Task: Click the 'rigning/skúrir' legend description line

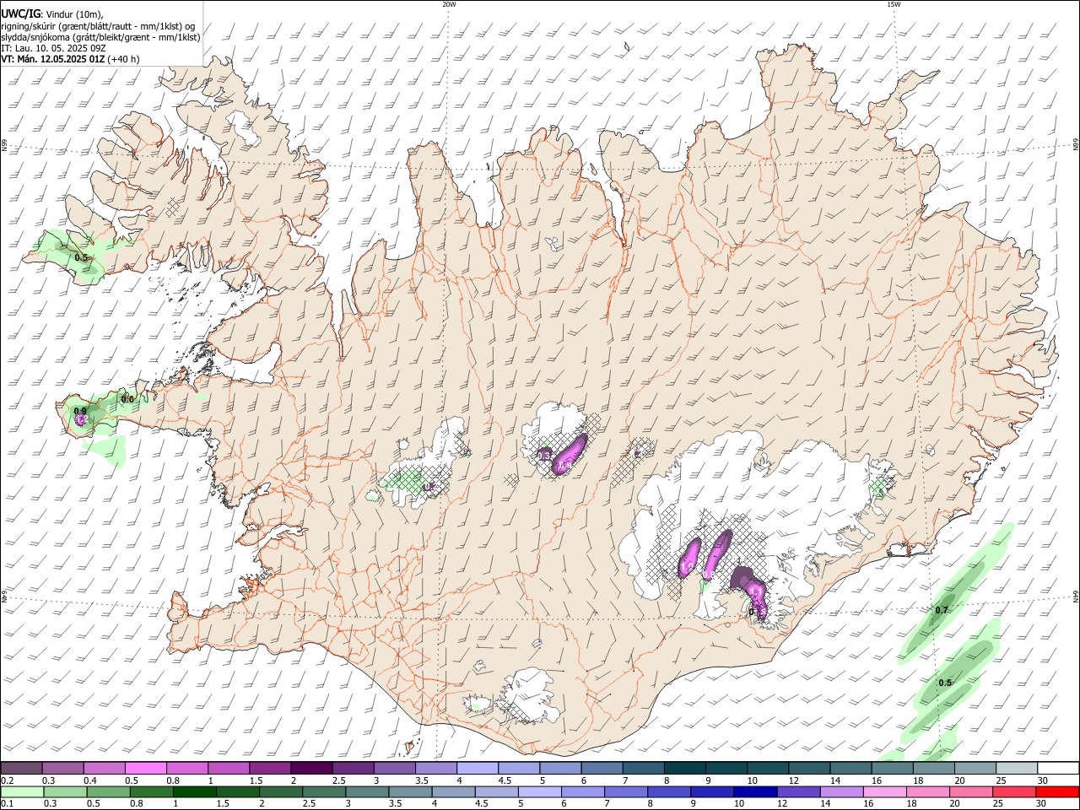Action: pyautogui.click(x=98, y=26)
